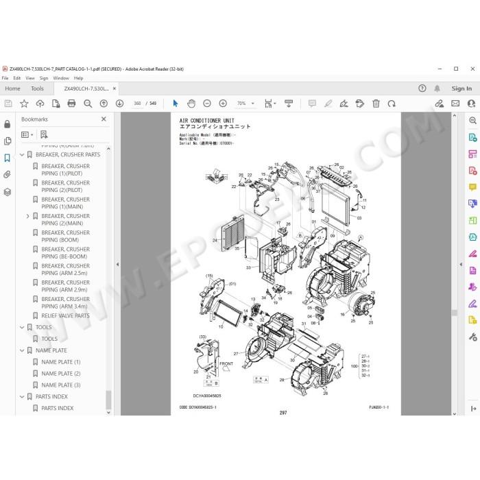
Task: Open bookmark BREAKER, CRUSHER PIPING (BOOM)
Action: point(66,237)
